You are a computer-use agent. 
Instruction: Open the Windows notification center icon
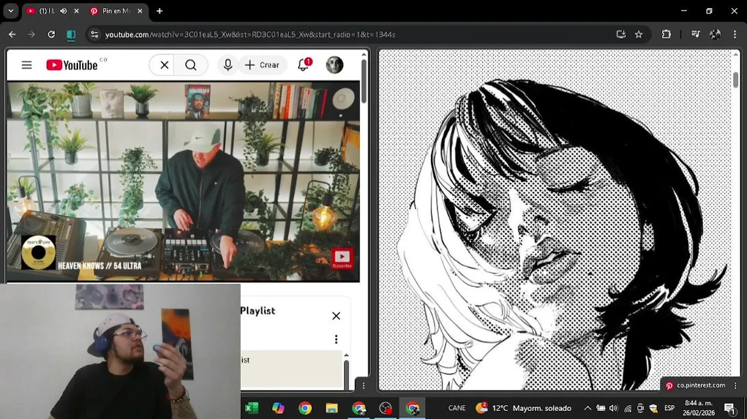point(730,408)
